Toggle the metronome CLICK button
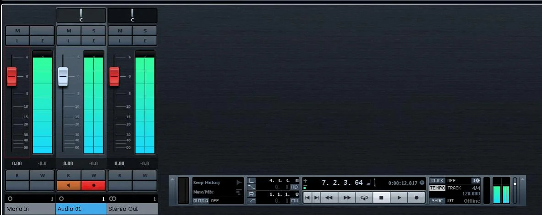This screenshot has height=215, width=542. click(x=437, y=181)
